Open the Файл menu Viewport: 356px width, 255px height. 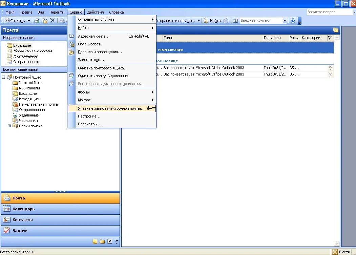10,12
